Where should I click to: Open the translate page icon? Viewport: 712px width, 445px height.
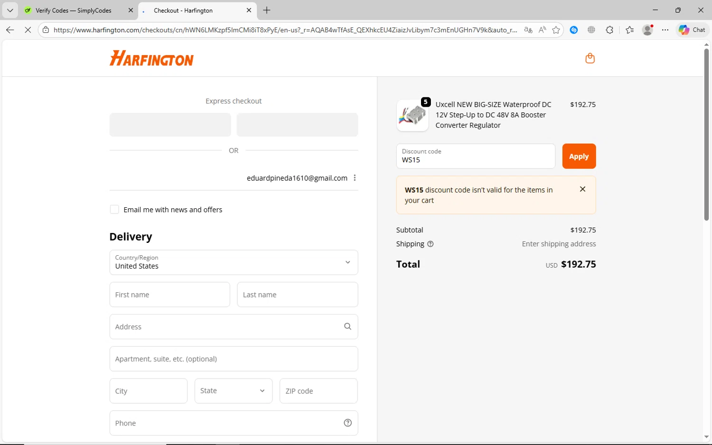[x=528, y=30]
